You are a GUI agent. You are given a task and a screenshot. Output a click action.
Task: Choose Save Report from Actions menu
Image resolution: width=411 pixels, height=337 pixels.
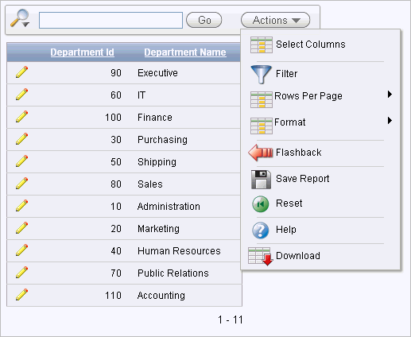point(303,179)
